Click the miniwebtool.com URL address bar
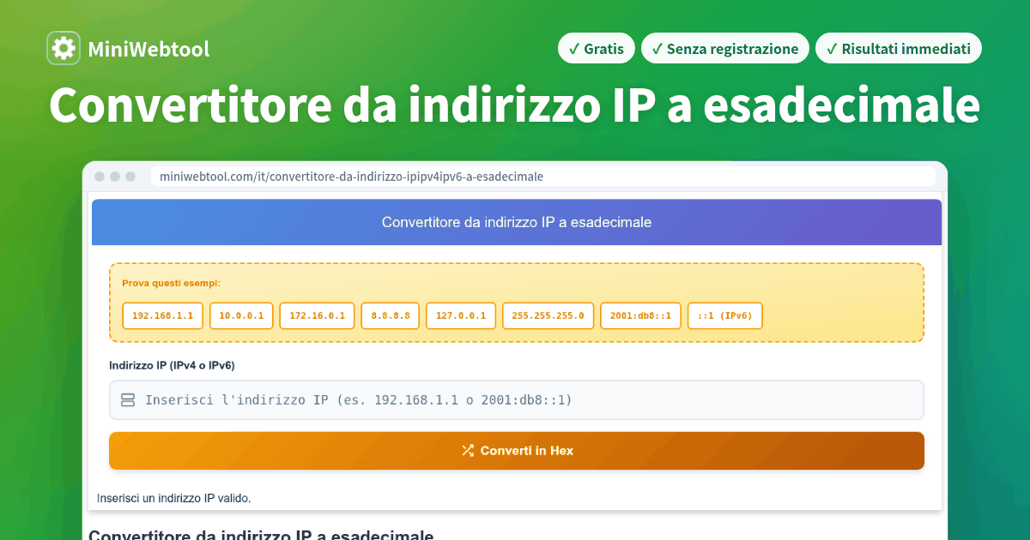 pyautogui.click(x=542, y=177)
